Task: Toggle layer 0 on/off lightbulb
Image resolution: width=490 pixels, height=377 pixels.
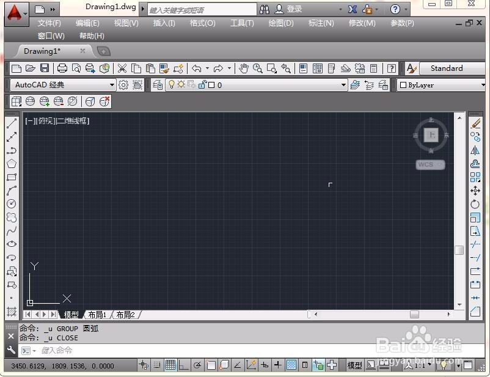Action: [172, 85]
